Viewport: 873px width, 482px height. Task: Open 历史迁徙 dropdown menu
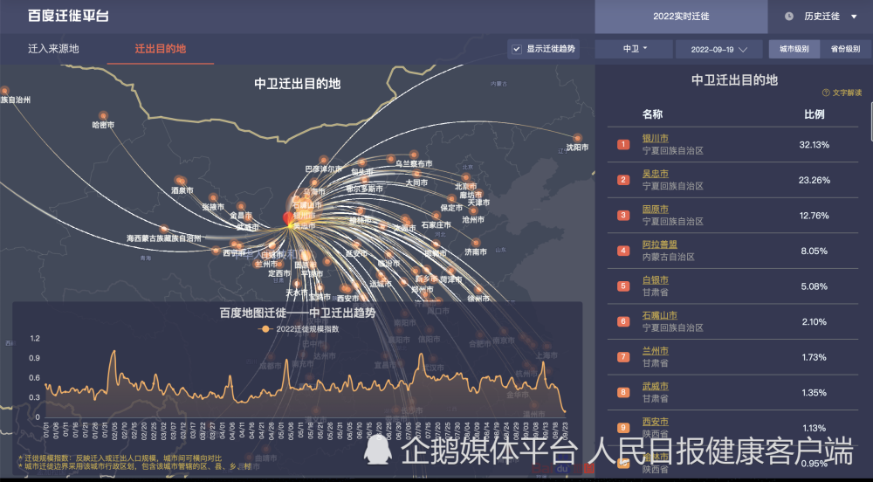point(828,17)
